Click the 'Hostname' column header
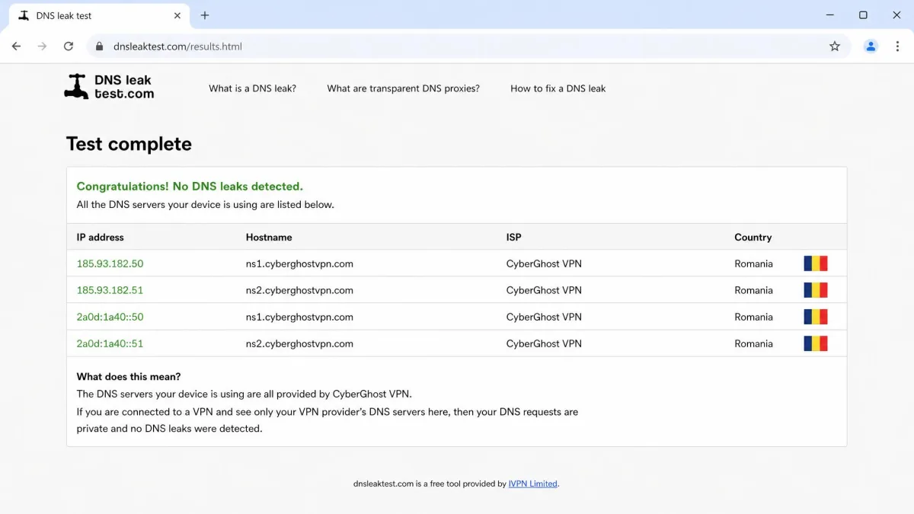Image resolution: width=914 pixels, height=514 pixels. pos(269,238)
